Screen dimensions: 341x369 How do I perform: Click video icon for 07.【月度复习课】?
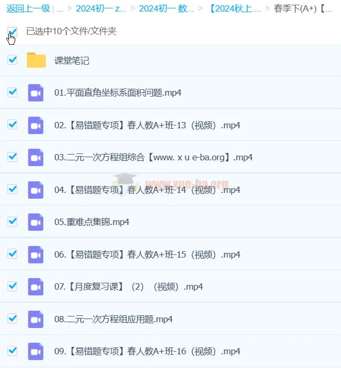tap(36, 287)
